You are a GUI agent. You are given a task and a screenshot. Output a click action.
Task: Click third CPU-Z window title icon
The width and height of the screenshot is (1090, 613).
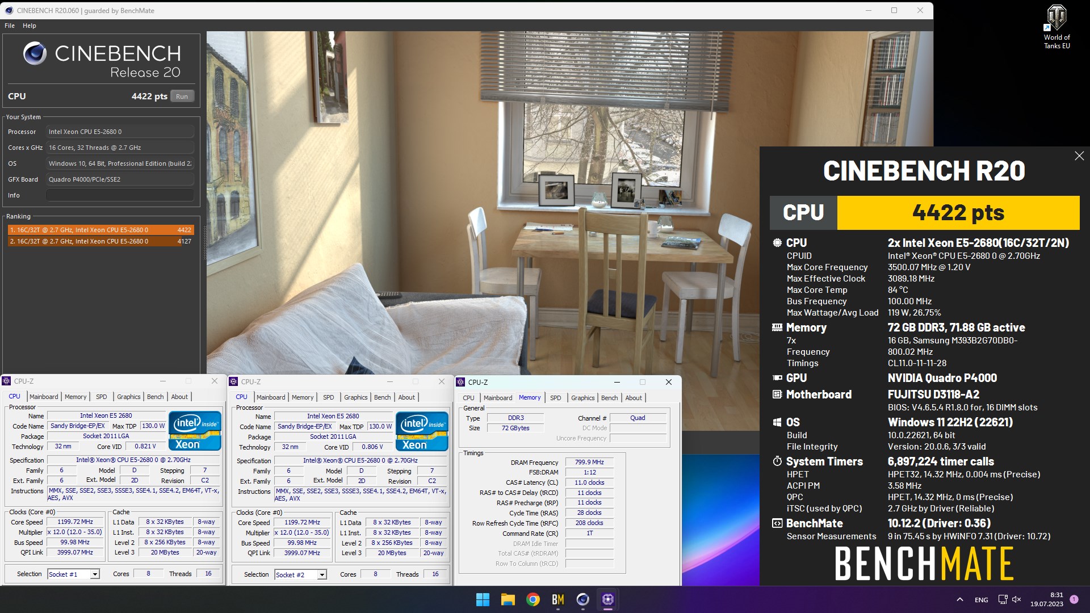[461, 382]
